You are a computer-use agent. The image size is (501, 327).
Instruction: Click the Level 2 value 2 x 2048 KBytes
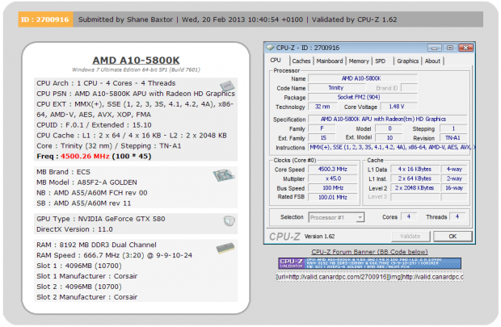pos(415,188)
